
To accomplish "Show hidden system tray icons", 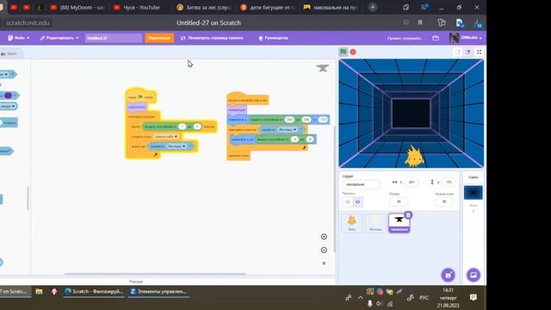I will pos(361,298).
